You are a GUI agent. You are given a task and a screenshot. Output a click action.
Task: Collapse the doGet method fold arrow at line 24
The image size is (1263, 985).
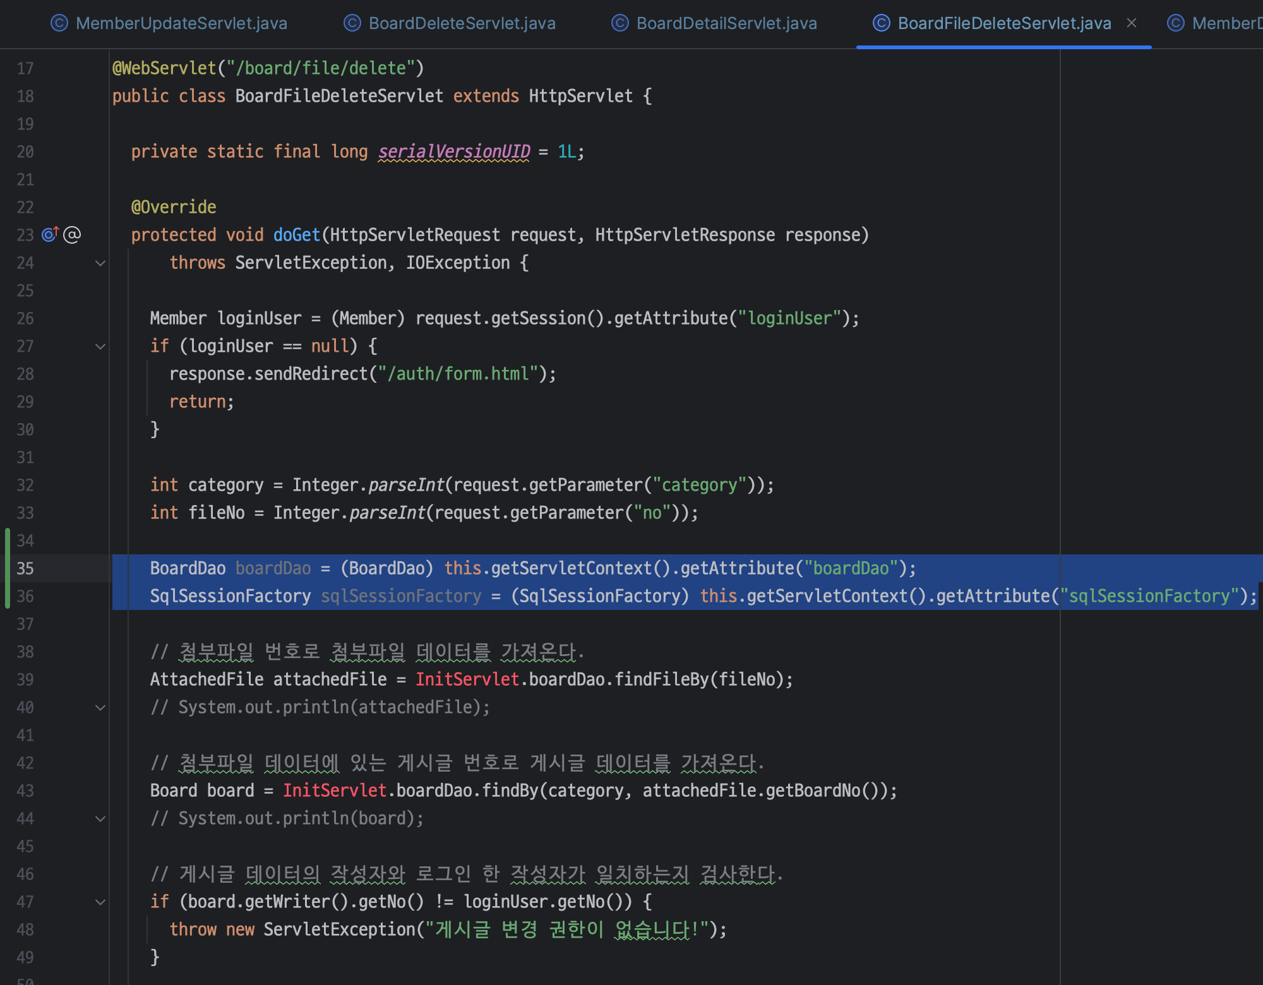point(100,263)
